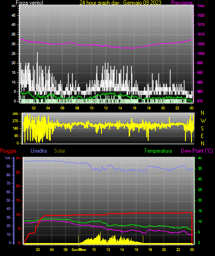
Task: Click the 'Forza vento)' title label
Action: click(x=30, y=3)
